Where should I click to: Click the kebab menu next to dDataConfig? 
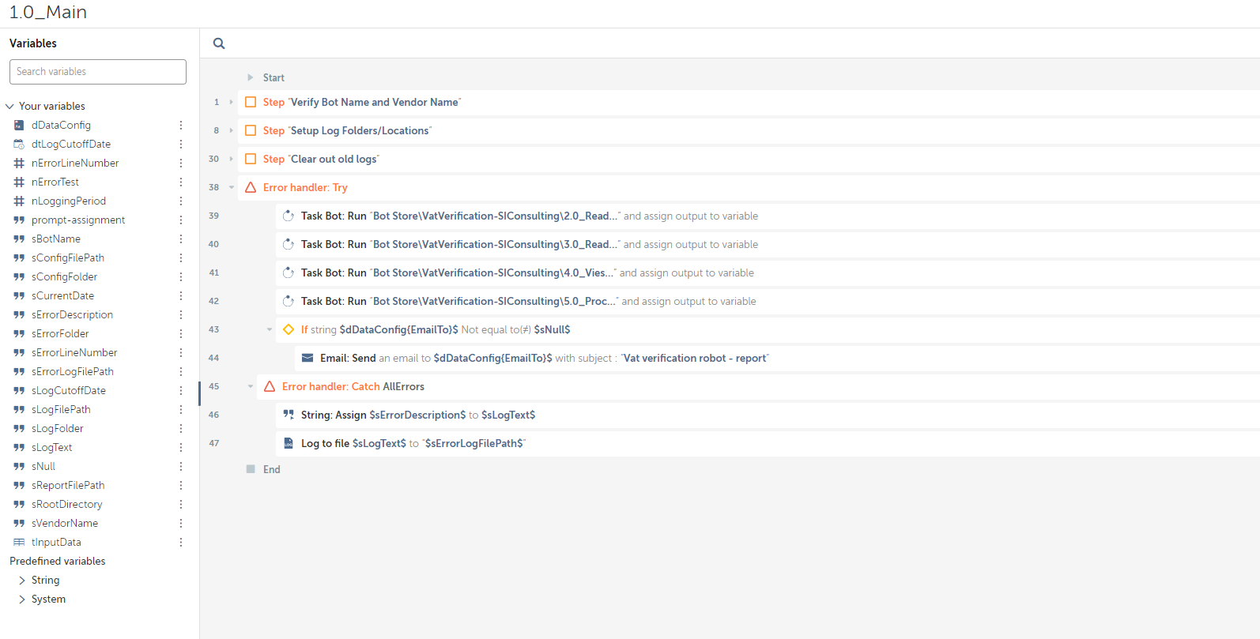tap(181, 126)
